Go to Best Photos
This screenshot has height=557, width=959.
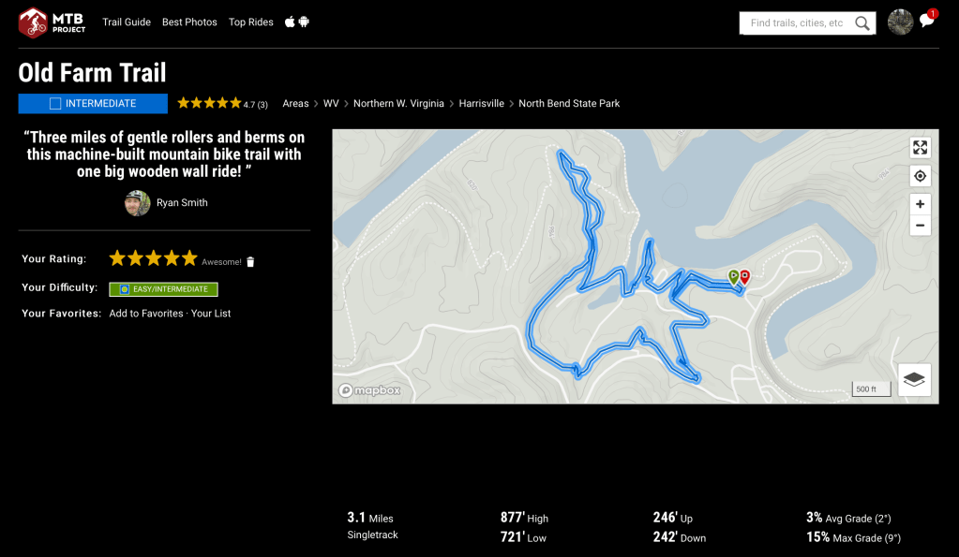pos(189,22)
